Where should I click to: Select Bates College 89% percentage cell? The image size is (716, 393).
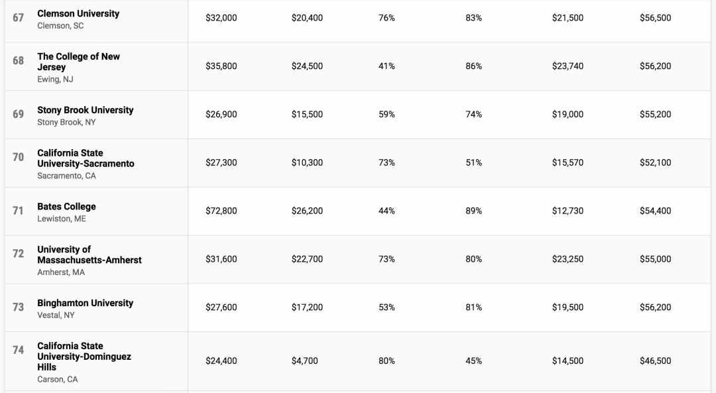[x=473, y=211]
